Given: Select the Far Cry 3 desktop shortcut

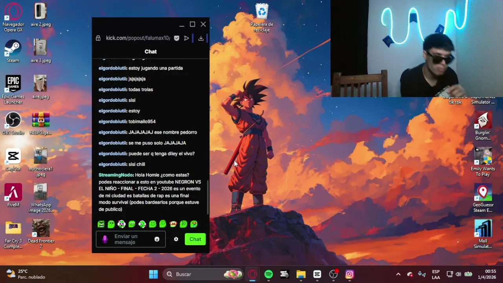Looking at the screenshot, I should pyautogui.click(x=13, y=235).
